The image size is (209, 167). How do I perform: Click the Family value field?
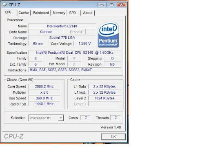(x=36, y=59)
